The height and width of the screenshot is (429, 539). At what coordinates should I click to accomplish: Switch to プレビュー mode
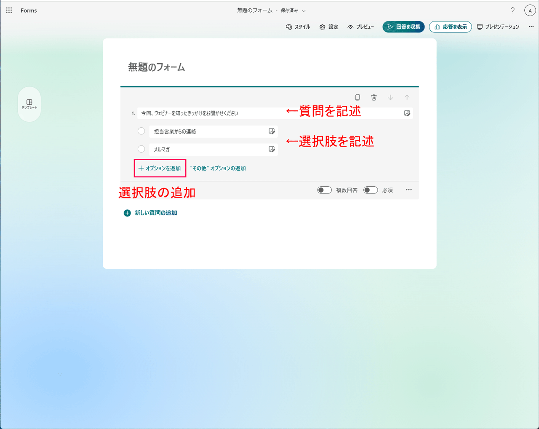tap(360, 27)
